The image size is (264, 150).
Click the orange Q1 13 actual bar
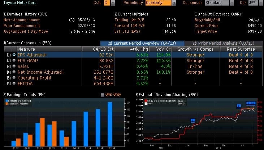[x=42, y=132]
